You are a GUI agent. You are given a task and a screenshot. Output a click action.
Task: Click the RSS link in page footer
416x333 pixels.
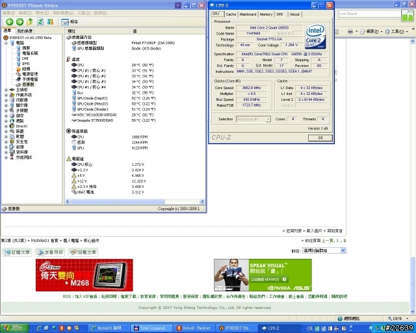[x=66, y=297]
